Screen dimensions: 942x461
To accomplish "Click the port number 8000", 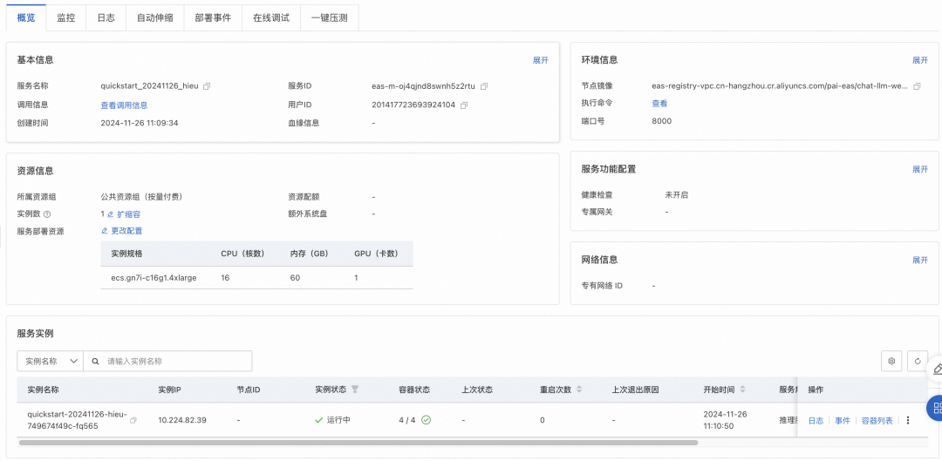I will [x=661, y=121].
